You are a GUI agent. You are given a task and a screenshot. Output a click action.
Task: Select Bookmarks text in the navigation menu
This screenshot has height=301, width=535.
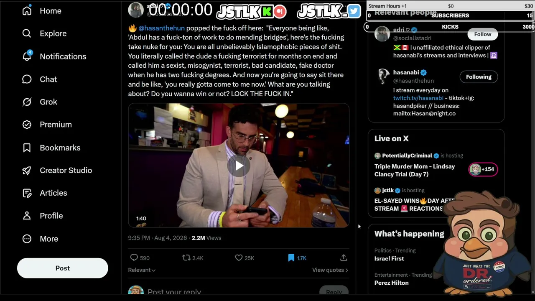(60, 148)
